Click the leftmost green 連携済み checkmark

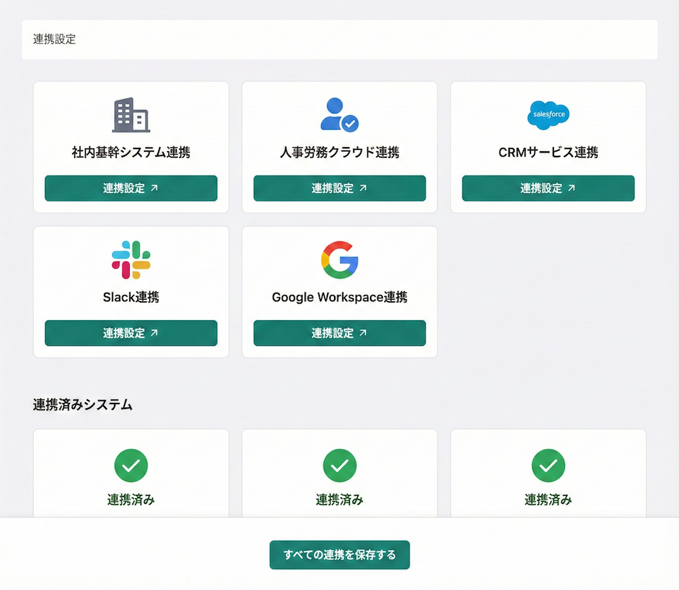(131, 466)
